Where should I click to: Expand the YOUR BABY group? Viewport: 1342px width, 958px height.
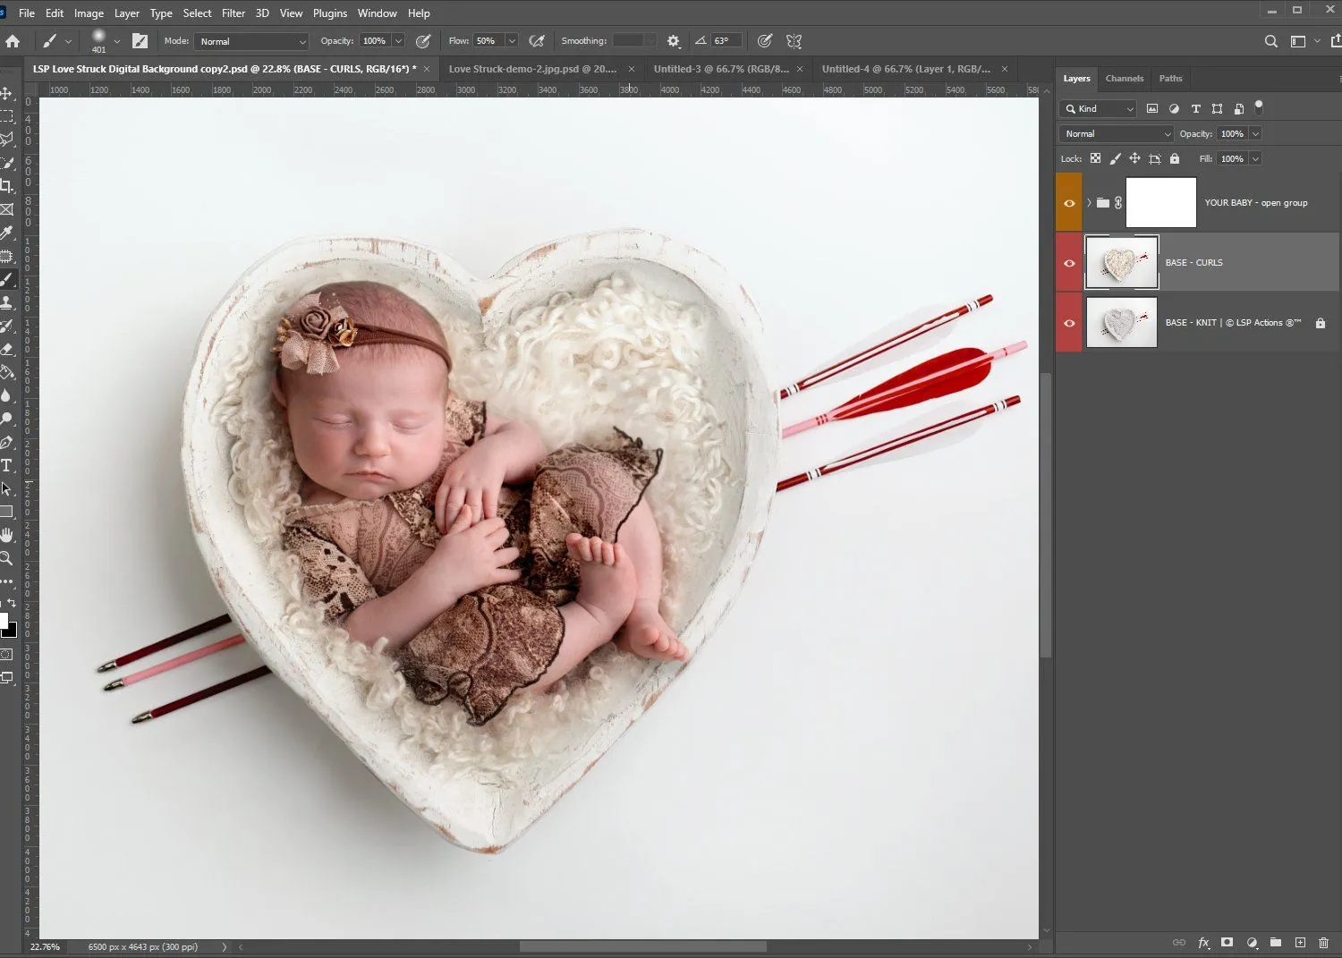point(1089,203)
